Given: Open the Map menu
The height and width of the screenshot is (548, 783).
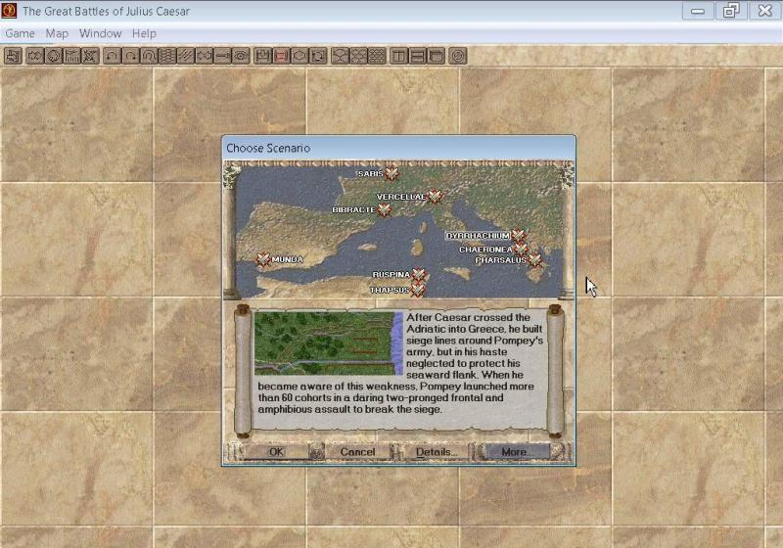Looking at the screenshot, I should pos(57,33).
